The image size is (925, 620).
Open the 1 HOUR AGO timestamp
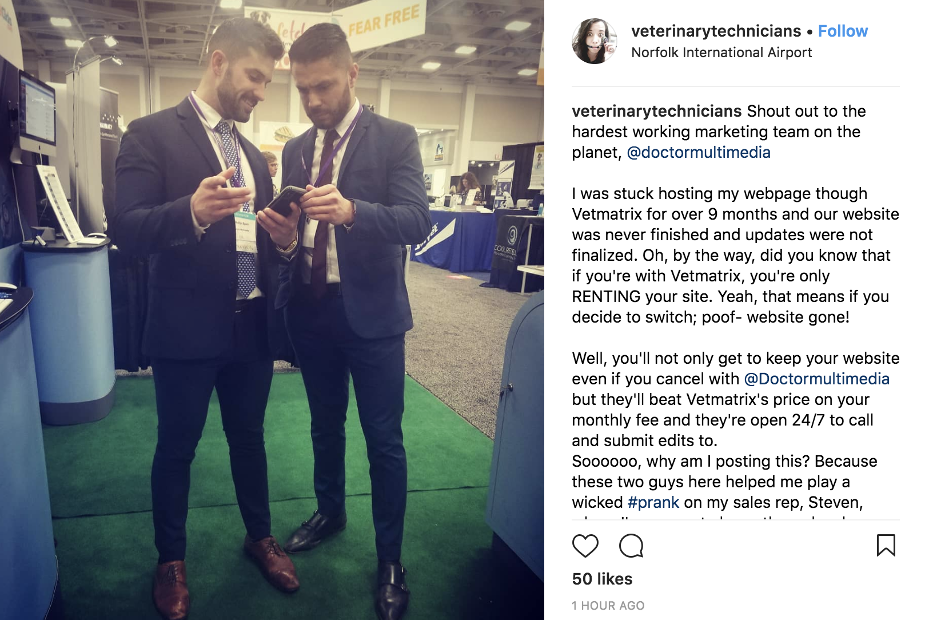pos(608,606)
